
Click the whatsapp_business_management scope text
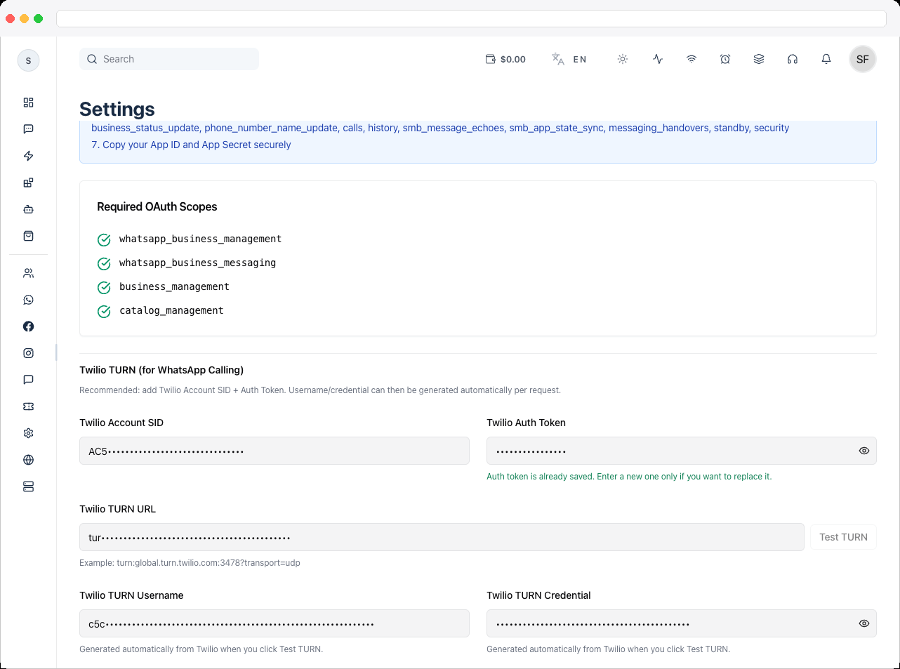[200, 239]
